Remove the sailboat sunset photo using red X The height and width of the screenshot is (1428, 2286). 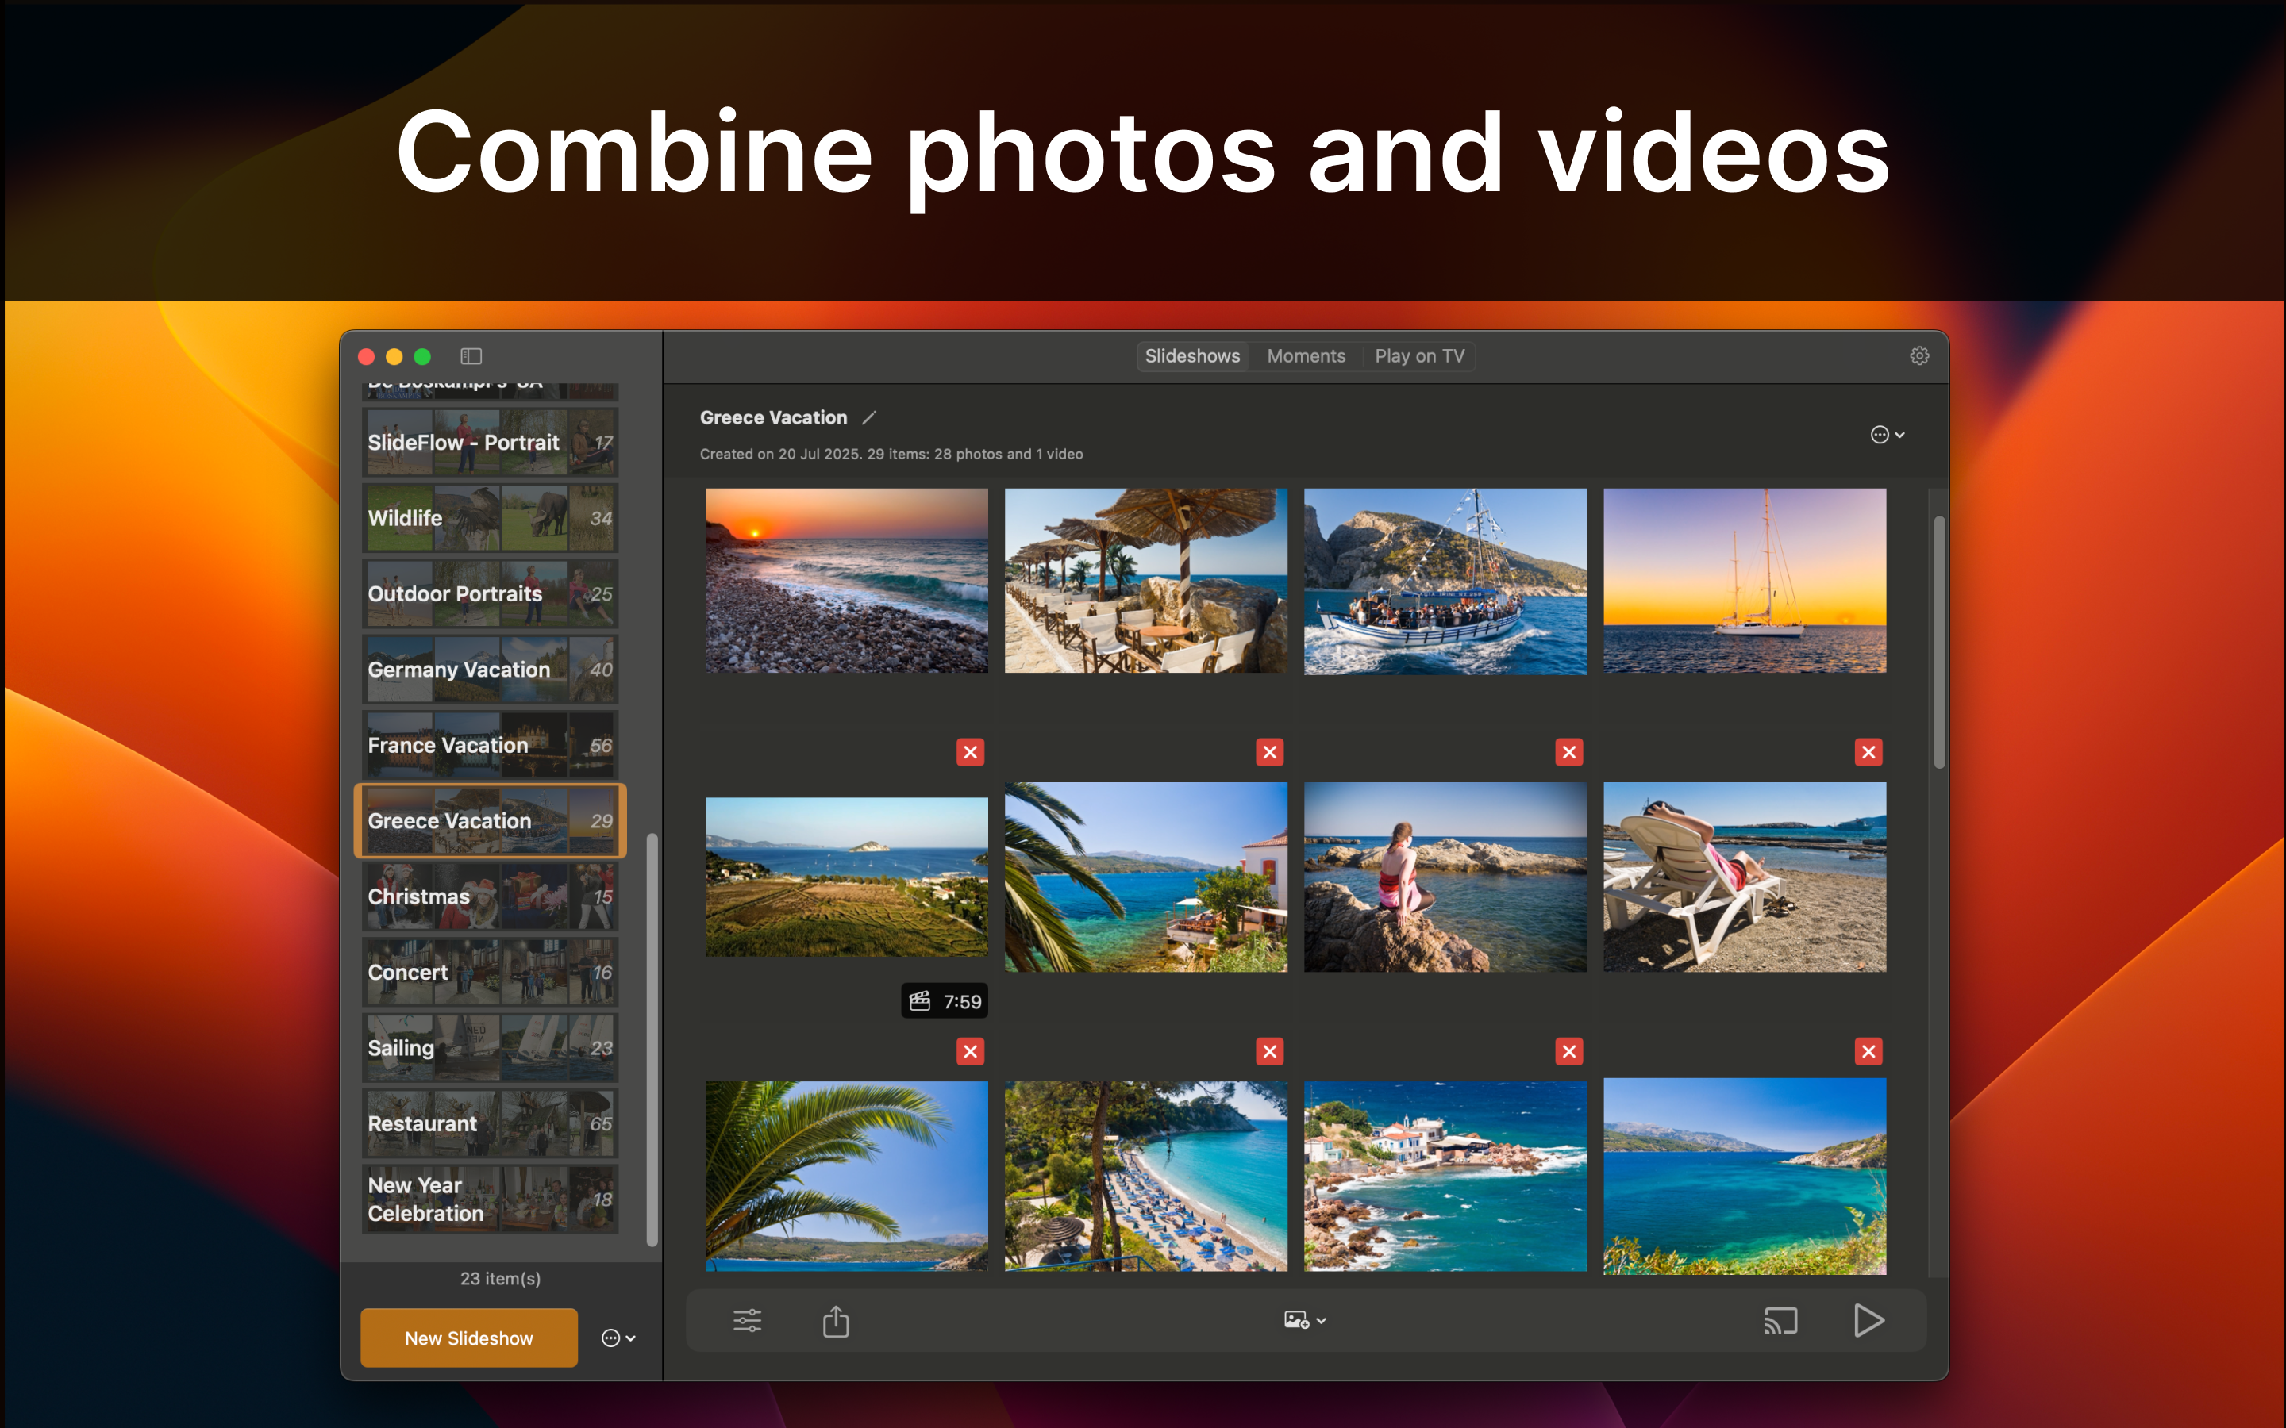tap(1868, 752)
